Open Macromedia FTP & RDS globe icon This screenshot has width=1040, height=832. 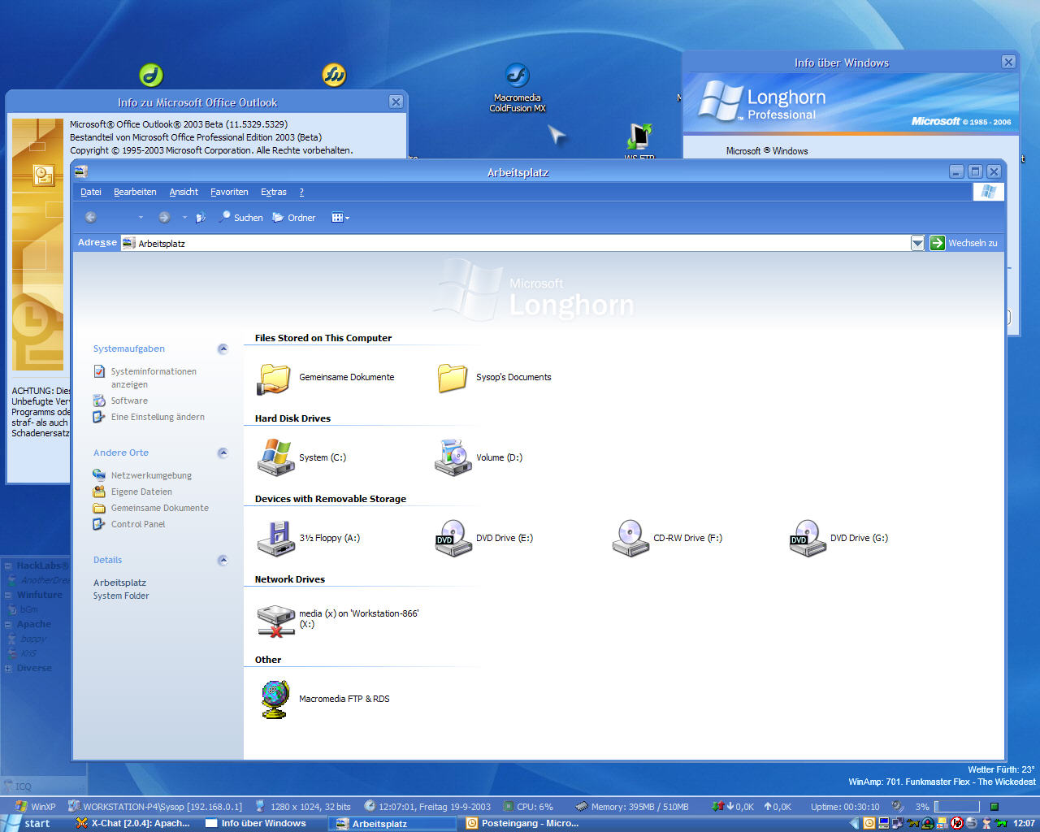coord(275,699)
